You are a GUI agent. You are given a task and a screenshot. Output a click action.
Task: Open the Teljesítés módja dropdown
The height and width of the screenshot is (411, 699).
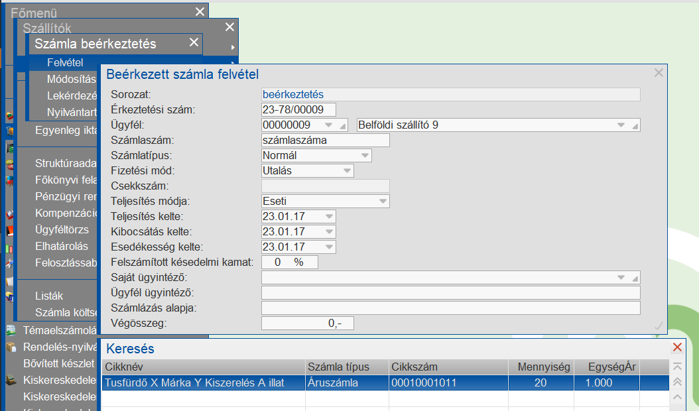coord(382,202)
